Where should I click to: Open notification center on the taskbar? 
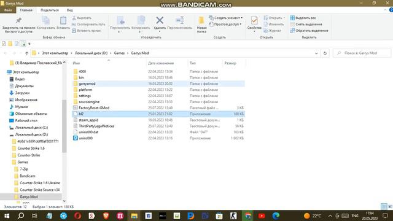[385, 215]
